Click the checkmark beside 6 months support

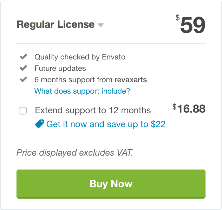[23, 79]
